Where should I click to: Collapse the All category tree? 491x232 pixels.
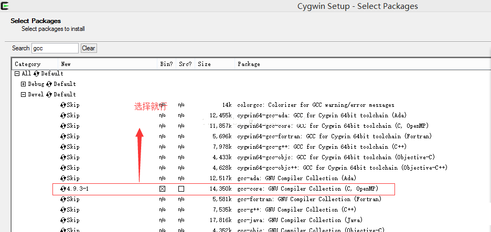coord(17,74)
